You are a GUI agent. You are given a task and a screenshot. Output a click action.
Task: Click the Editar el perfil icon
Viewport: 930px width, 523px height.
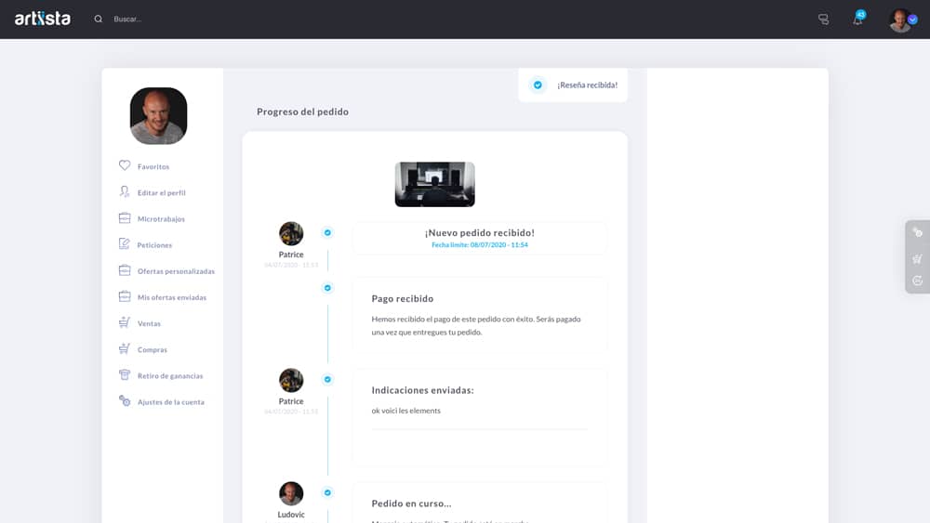[x=125, y=192]
